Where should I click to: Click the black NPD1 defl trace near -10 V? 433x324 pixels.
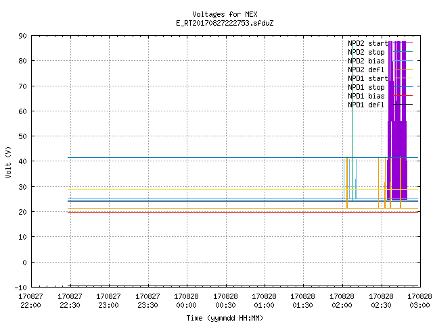pos(243,286)
